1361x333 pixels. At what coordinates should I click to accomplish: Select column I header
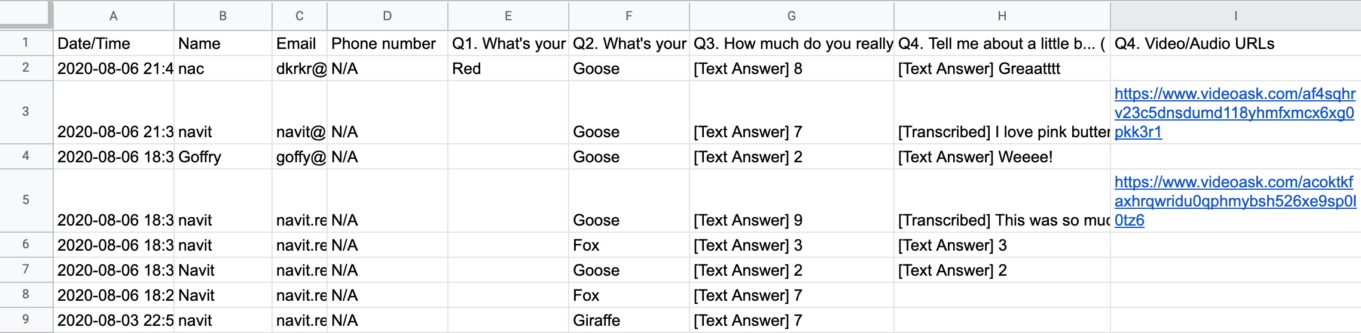pos(1235,16)
